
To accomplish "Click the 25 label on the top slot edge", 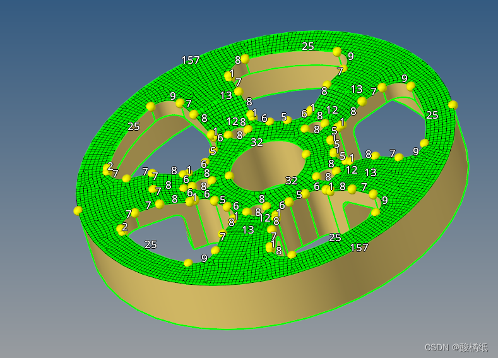I will tap(307, 46).
